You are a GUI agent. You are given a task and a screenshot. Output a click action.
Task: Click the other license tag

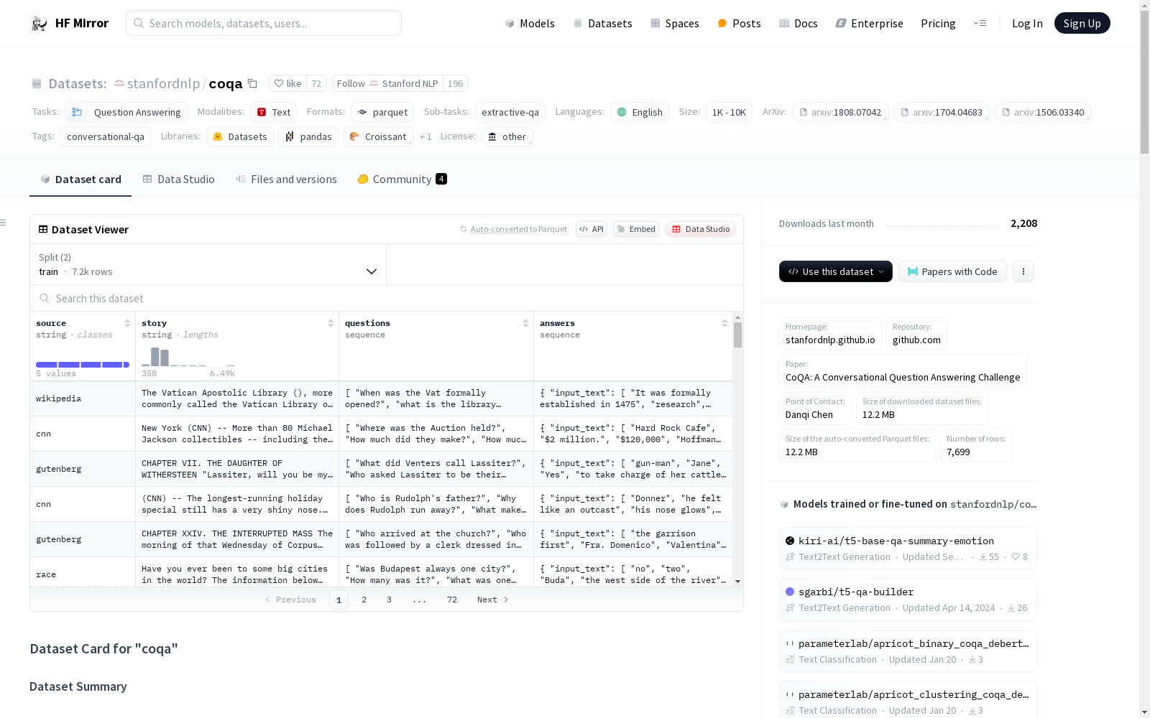pos(507,136)
